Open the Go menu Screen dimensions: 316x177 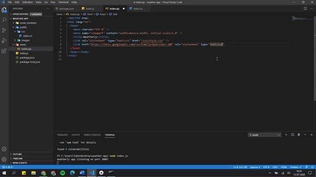(x=46, y=2)
